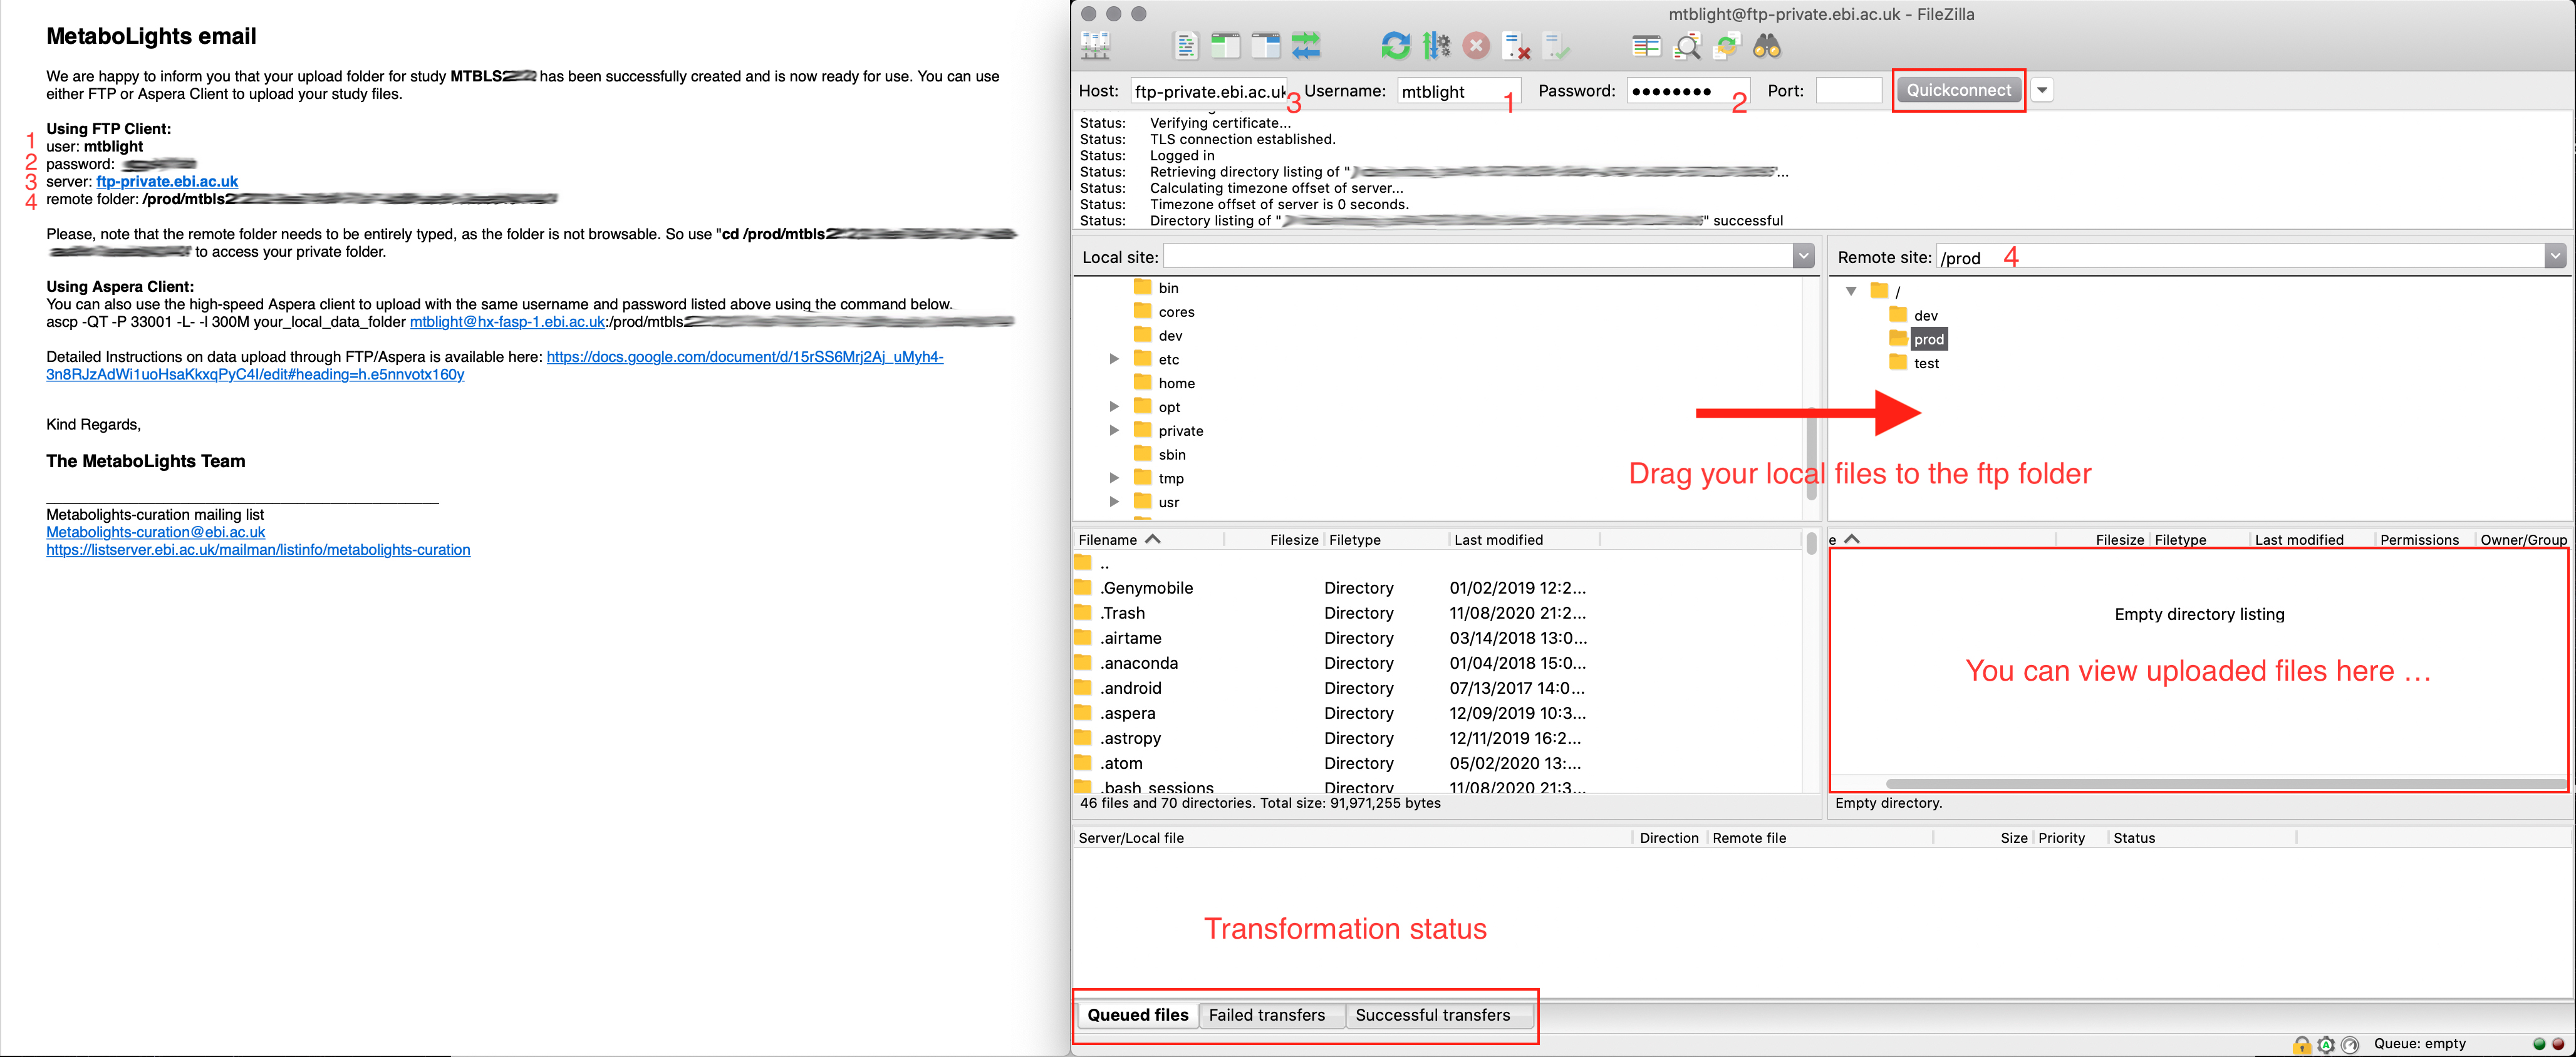Sort the queue by Direction column
Image resolution: width=2576 pixels, height=1057 pixels.
click(1669, 838)
